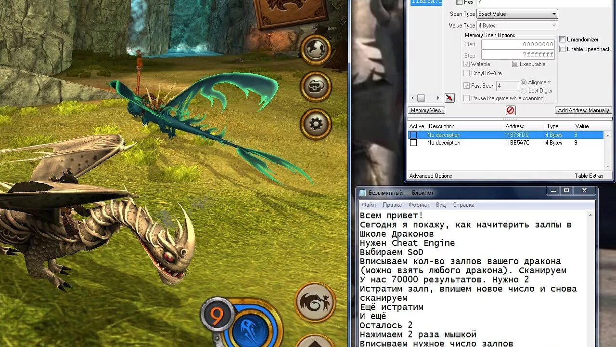The image size is (616, 347).
Task: Click the text line 'Нужен Cheat Engine'
Action: (407, 243)
